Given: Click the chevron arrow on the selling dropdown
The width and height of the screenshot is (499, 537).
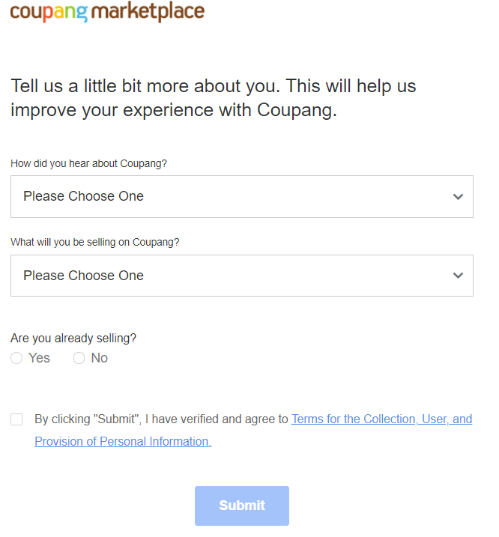Looking at the screenshot, I should 459,276.
